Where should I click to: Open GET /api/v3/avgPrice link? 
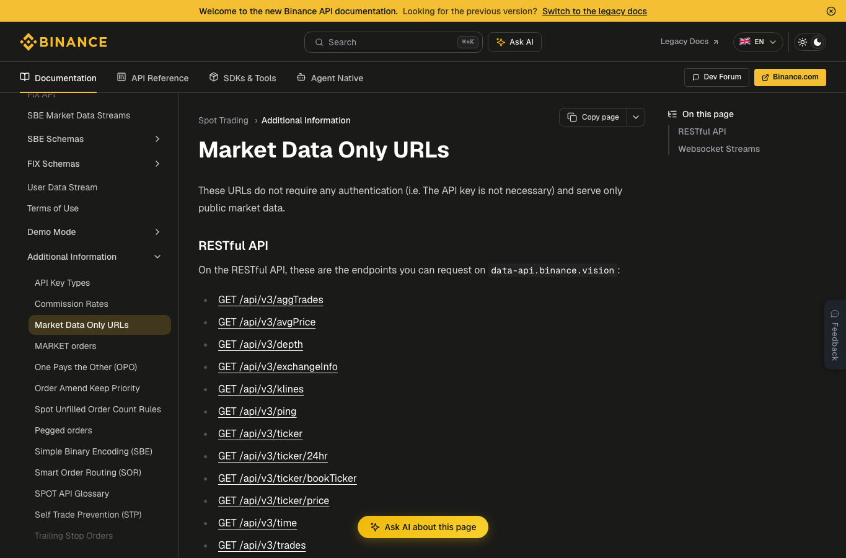(x=267, y=322)
